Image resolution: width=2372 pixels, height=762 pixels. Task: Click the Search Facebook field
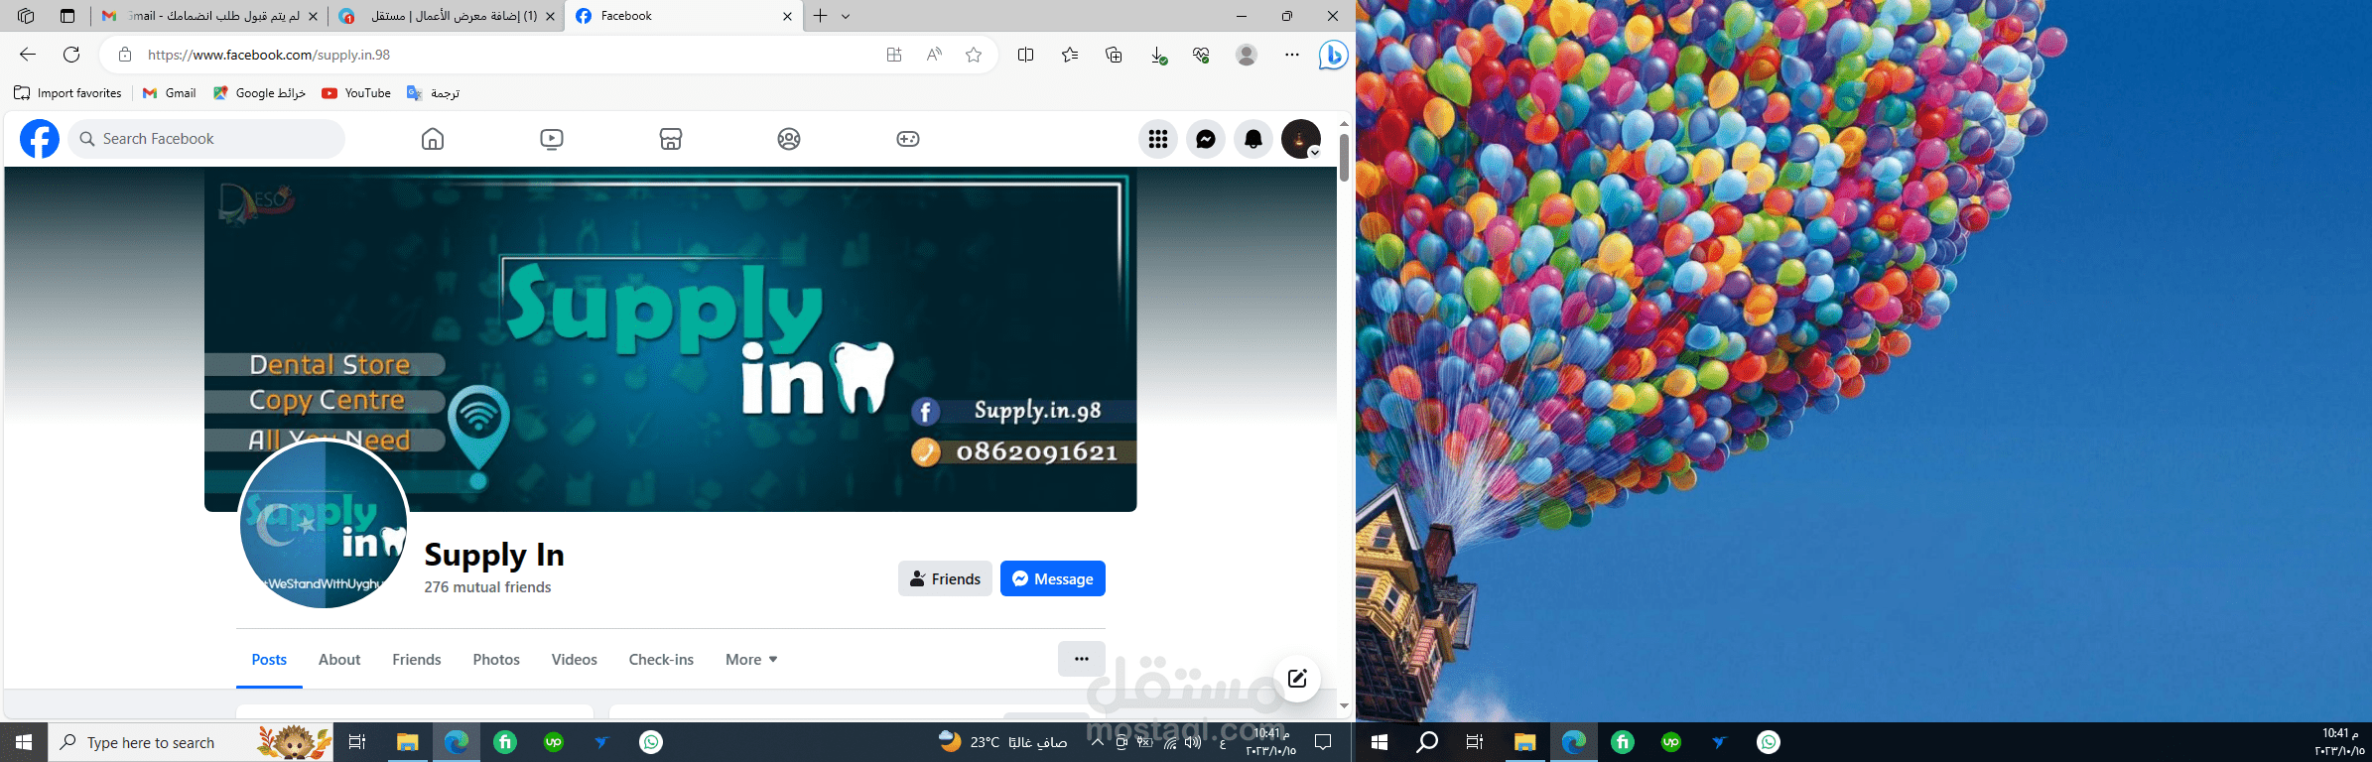(206, 139)
